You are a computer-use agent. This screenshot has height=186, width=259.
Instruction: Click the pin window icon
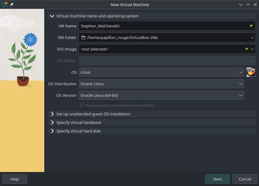point(12,5)
